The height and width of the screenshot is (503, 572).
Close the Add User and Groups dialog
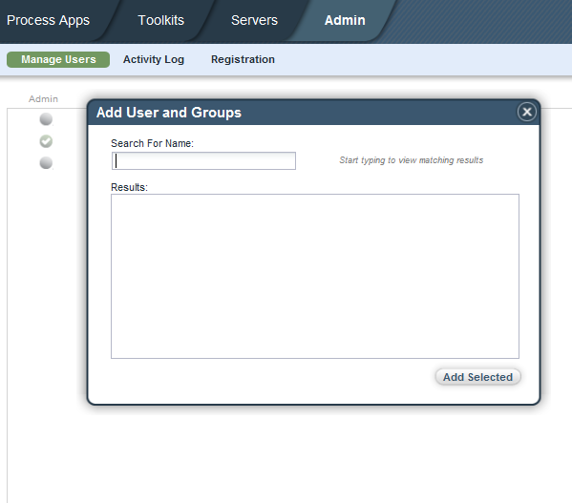click(x=527, y=112)
